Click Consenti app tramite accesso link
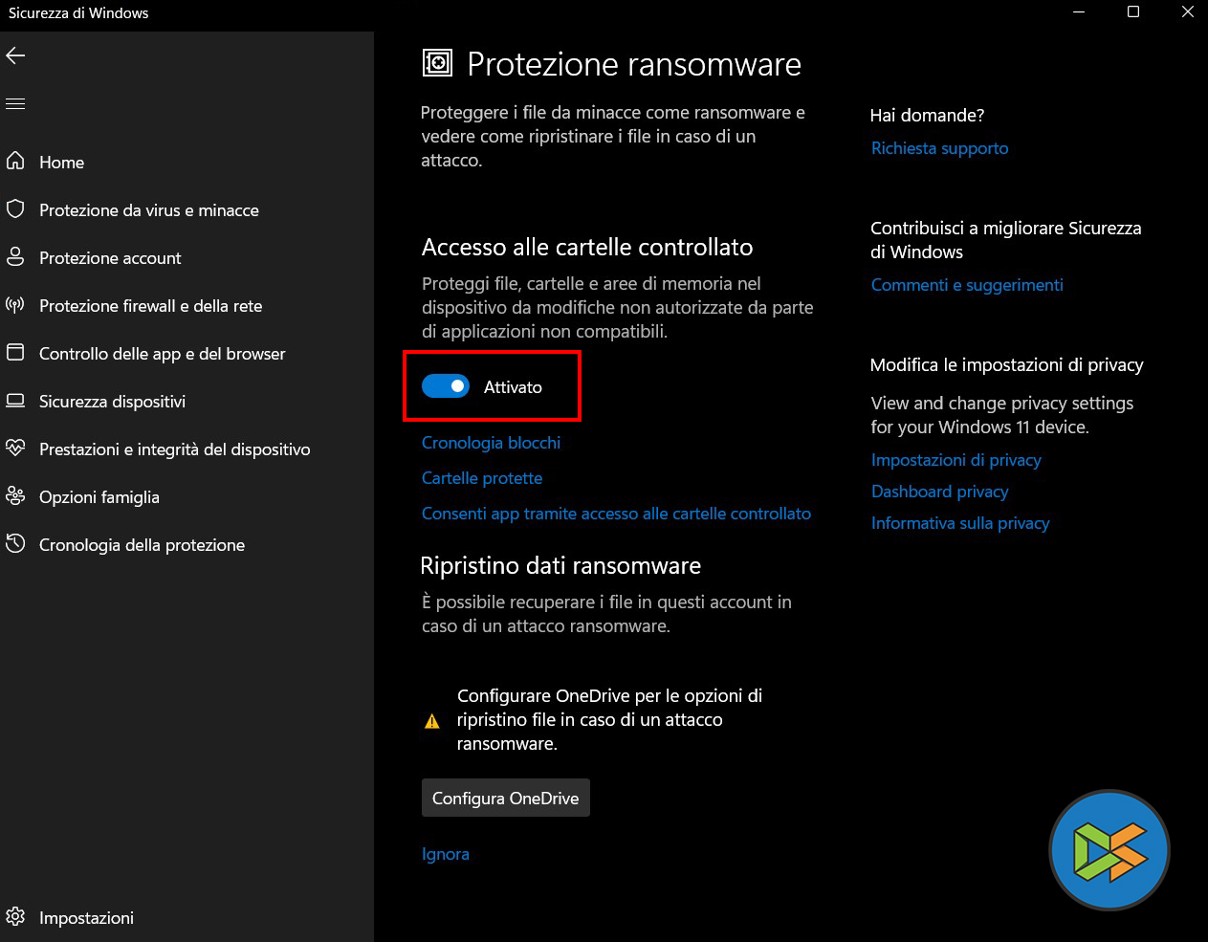The width and height of the screenshot is (1208, 942). click(616, 514)
